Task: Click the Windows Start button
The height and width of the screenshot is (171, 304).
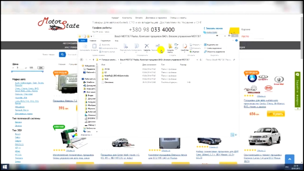Action: pyautogui.click(x=5, y=167)
